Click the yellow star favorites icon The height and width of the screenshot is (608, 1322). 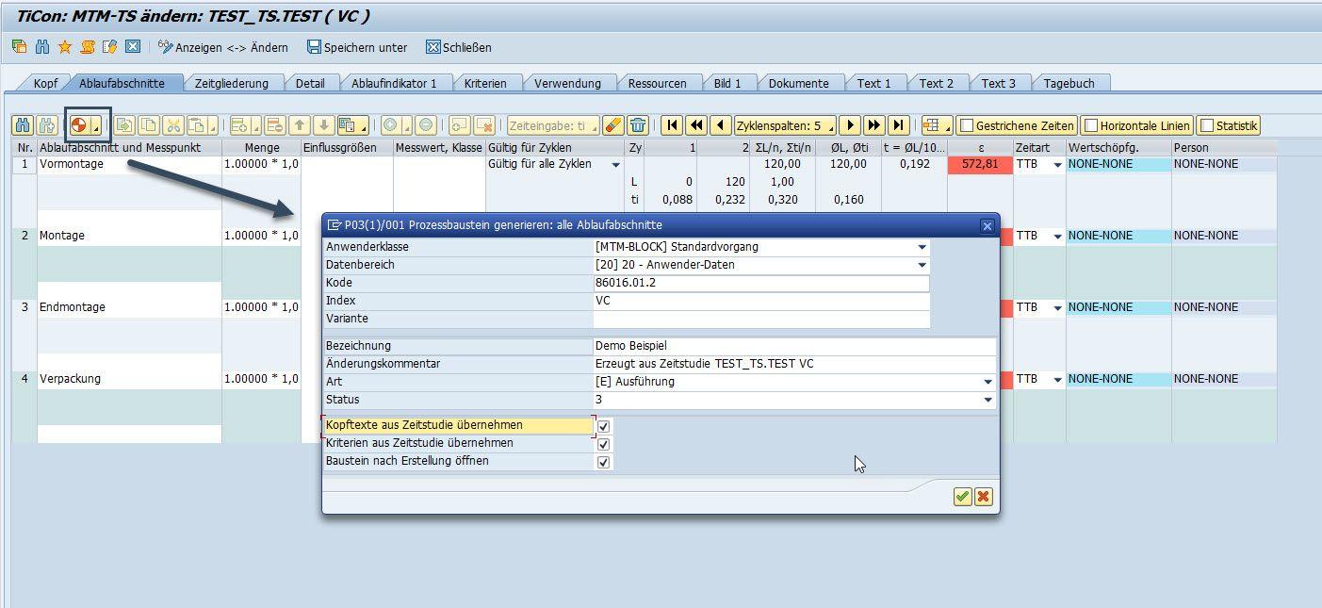click(x=65, y=47)
